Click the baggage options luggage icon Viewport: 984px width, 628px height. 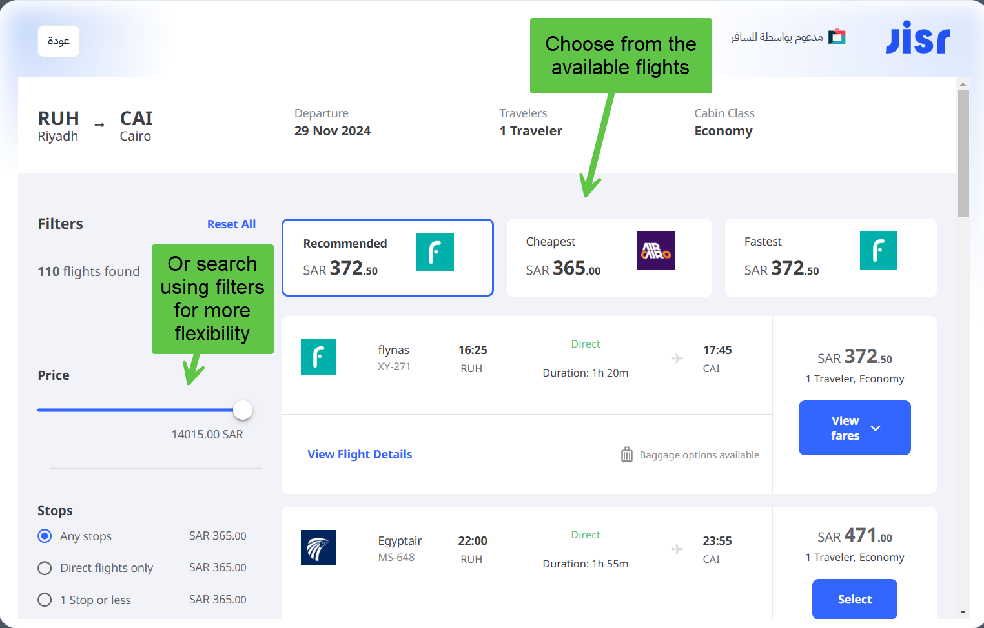point(626,455)
